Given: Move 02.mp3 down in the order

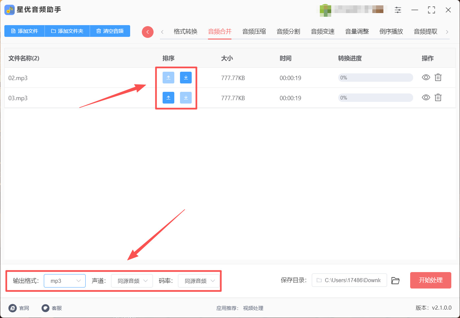Looking at the screenshot, I should [x=186, y=77].
